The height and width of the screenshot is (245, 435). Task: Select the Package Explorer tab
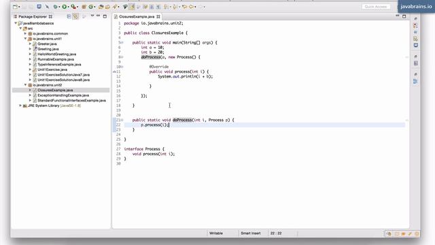33,16
